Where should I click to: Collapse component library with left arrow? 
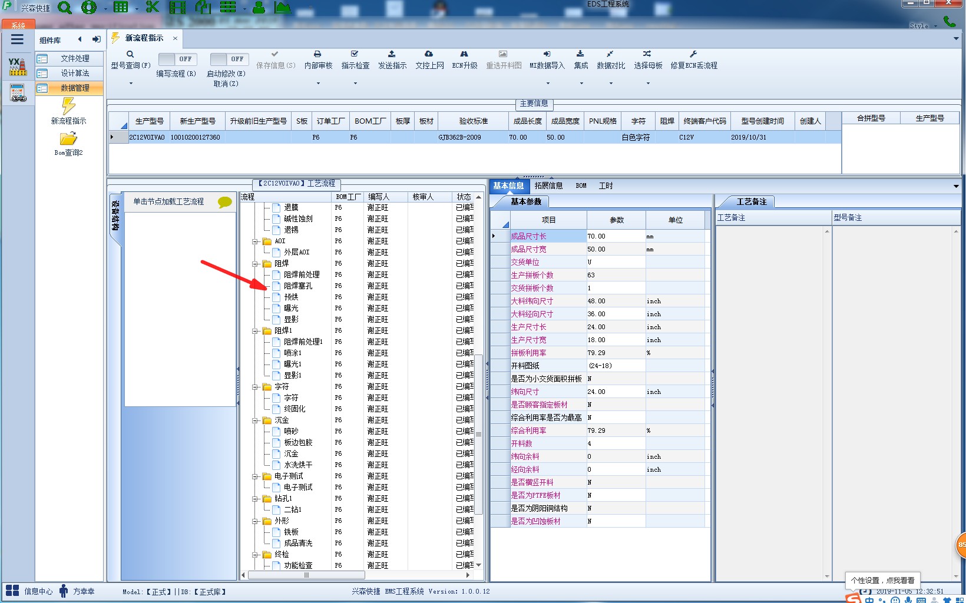pyautogui.click(x=80, y=39)
